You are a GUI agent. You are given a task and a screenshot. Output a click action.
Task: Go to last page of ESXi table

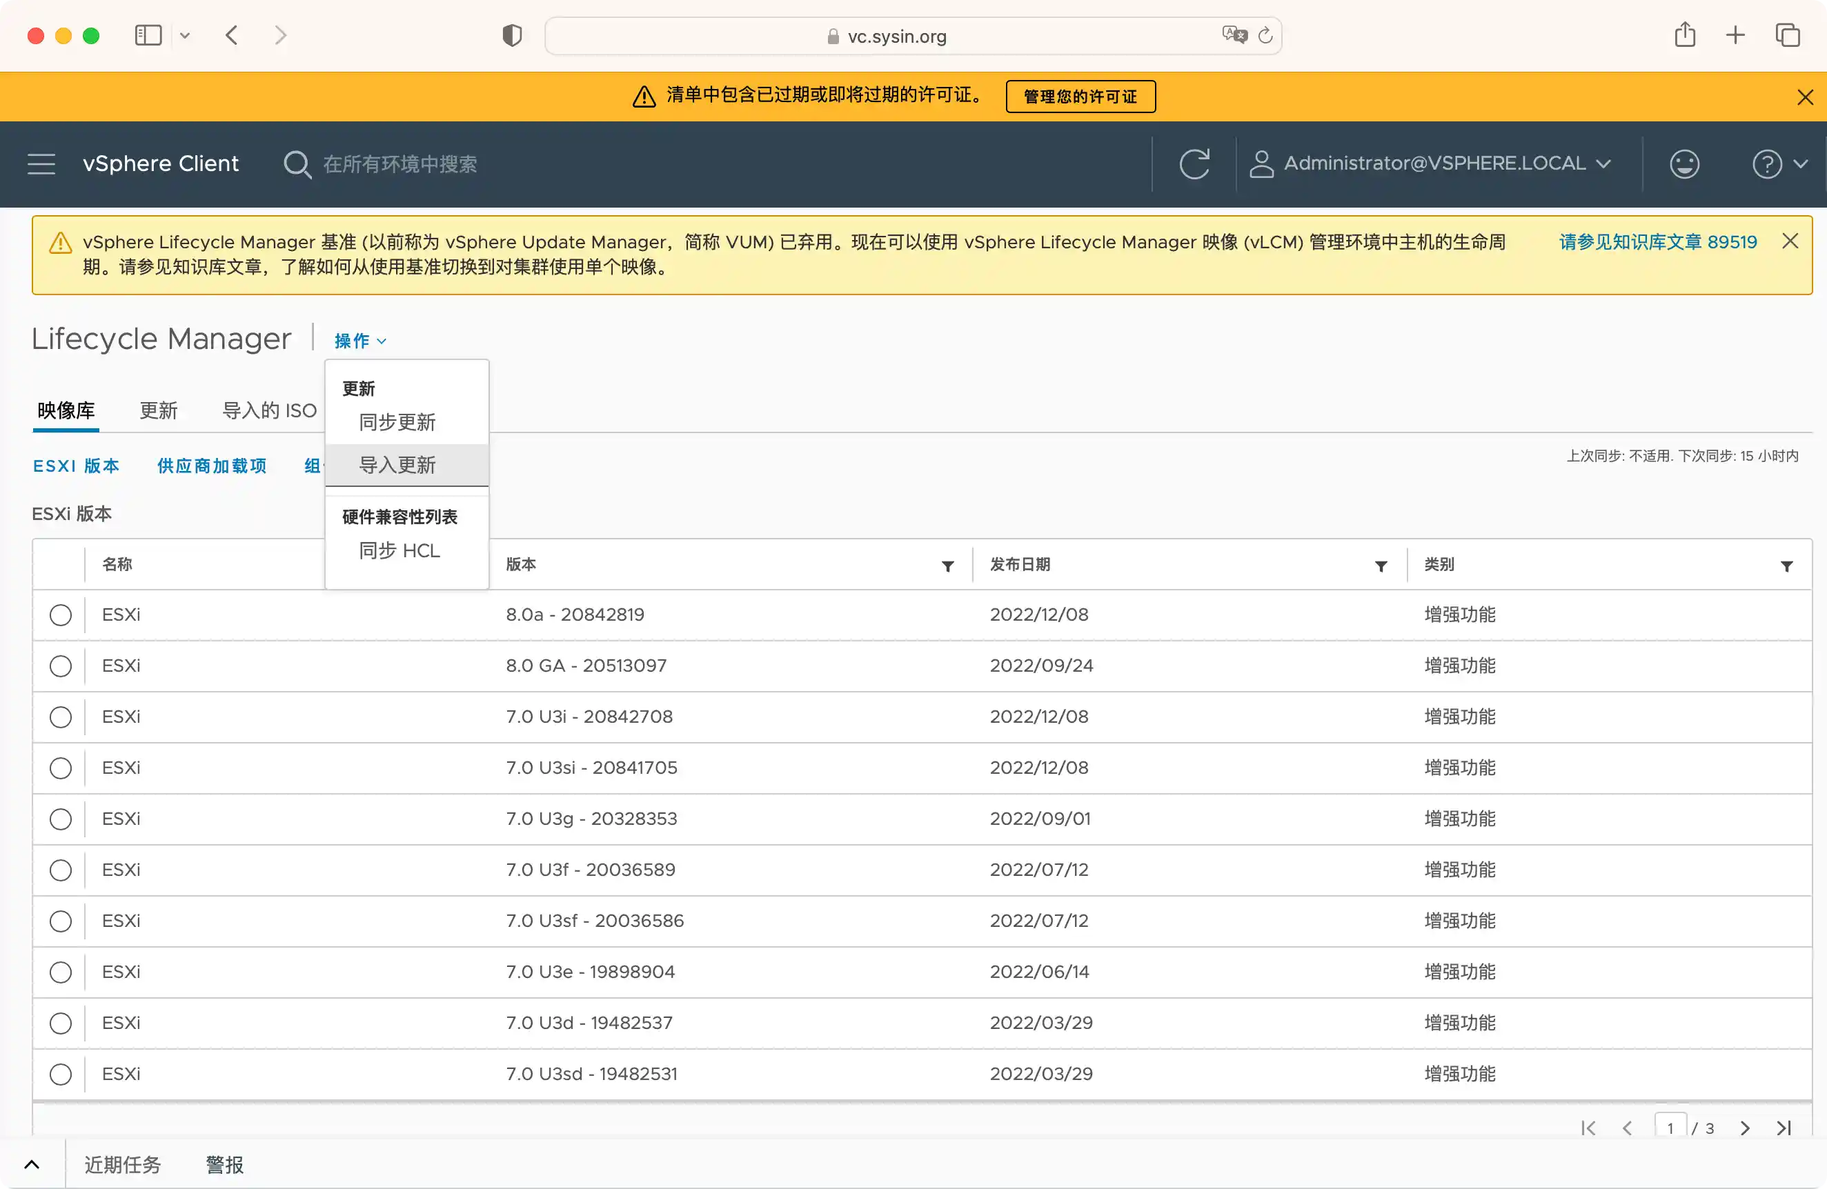pos(1784,1127)
